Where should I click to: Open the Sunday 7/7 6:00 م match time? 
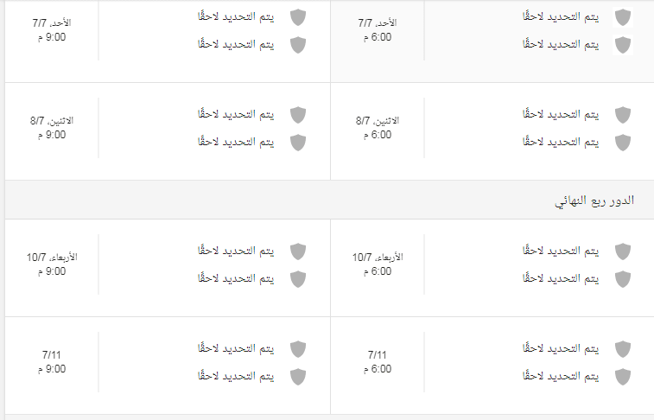tap(377, 30)
